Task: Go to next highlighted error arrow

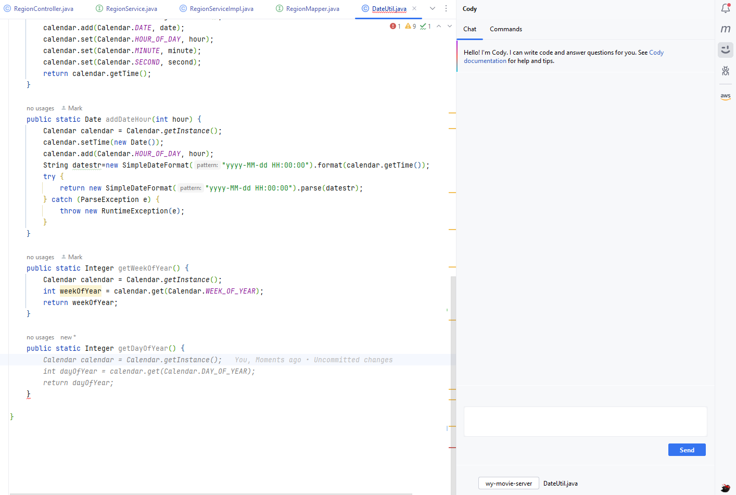Action: point(450,26)
